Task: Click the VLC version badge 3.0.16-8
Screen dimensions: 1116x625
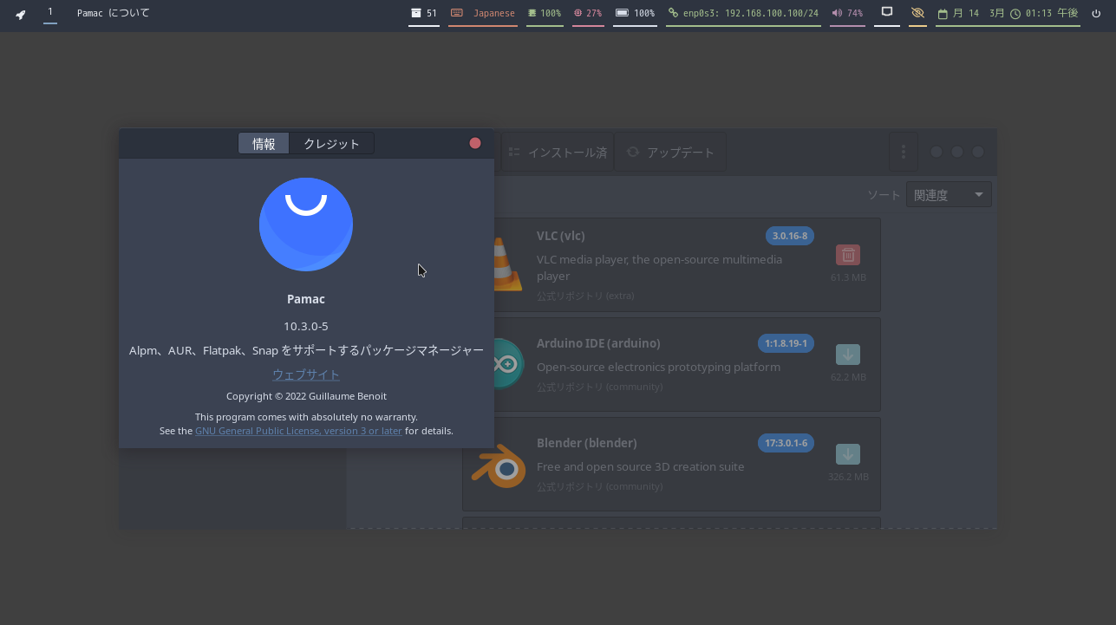Action: pos(789,236)
